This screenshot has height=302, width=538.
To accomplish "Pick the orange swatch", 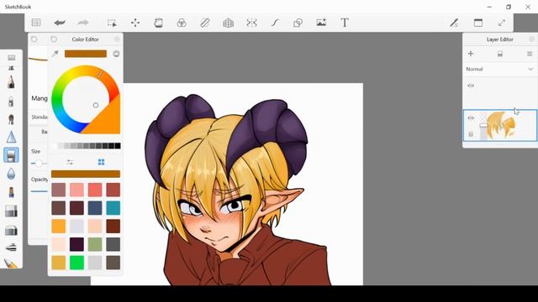I will pos(58,226).
